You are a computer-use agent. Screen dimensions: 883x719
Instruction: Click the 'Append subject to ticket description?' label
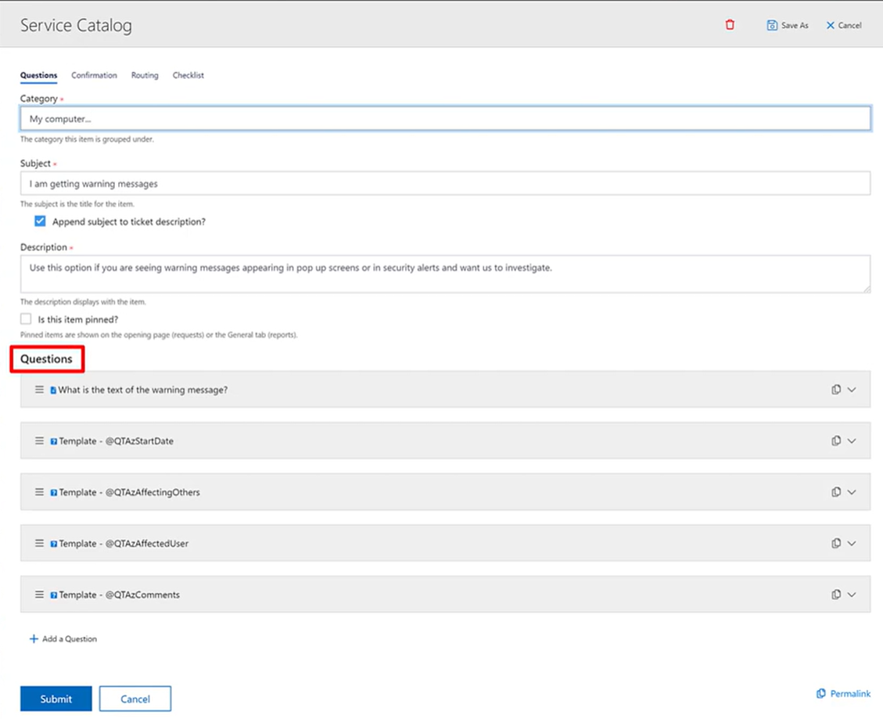coord(129,221)
